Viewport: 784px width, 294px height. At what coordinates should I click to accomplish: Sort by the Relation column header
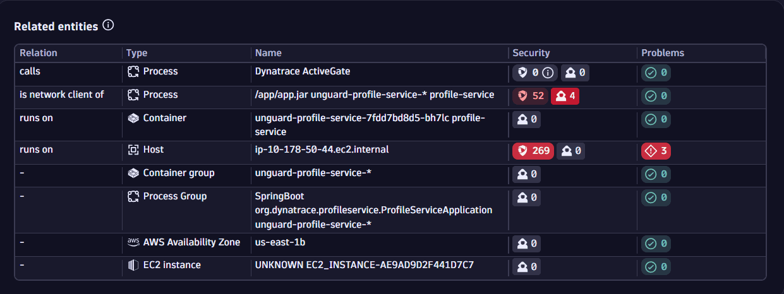tap(39, 53)
